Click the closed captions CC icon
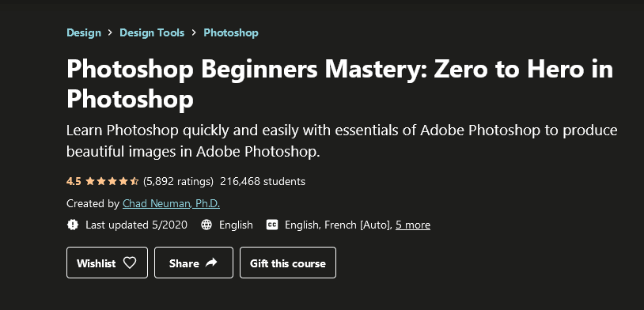644x310 pixels. tap(272, 225)
